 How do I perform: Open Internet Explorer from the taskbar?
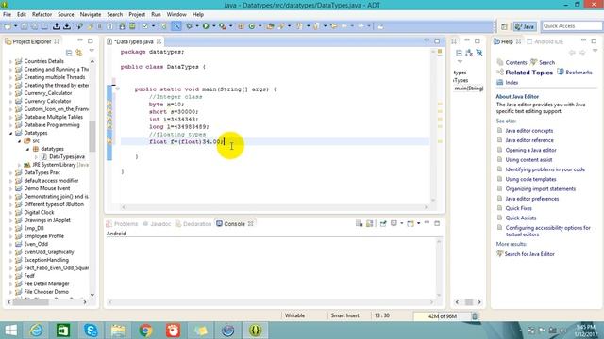pos(36,331)
